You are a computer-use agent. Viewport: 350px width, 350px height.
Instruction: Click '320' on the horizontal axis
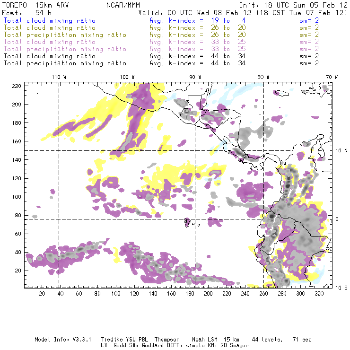(319, 294)
